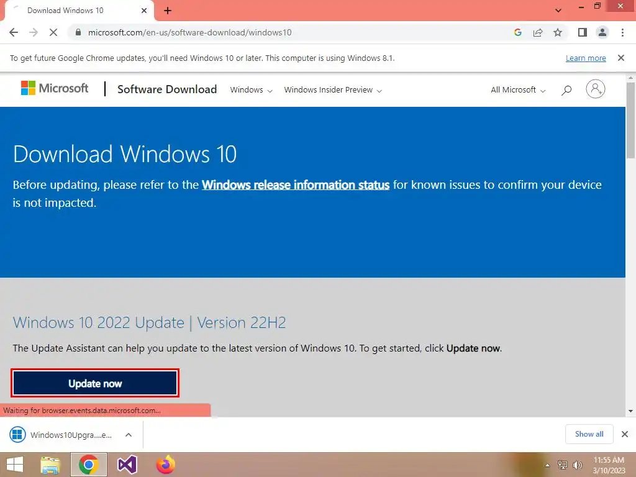Image resolution: width=636 pixels, height=477 pixels.
Task: Open File Explorer from taskbar
Action: point(50,465)
